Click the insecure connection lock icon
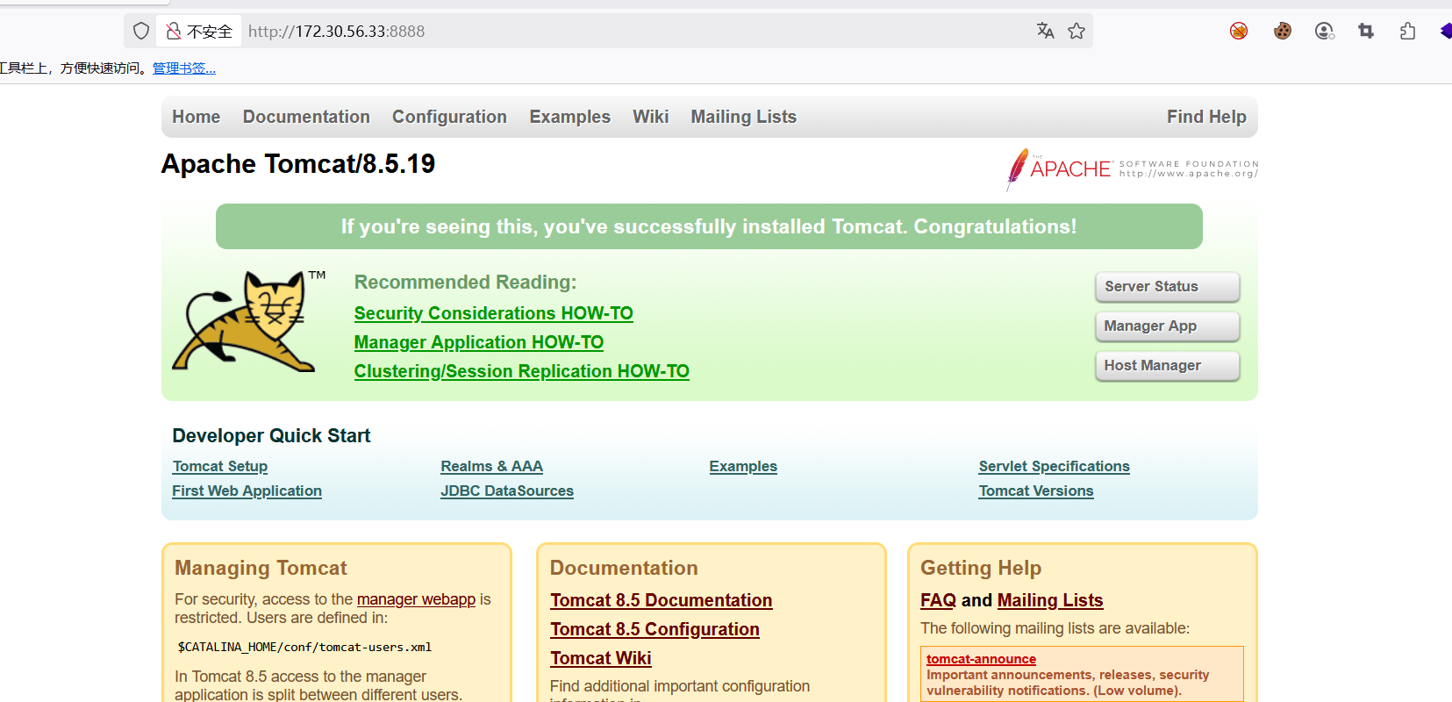 click(174, 32)
